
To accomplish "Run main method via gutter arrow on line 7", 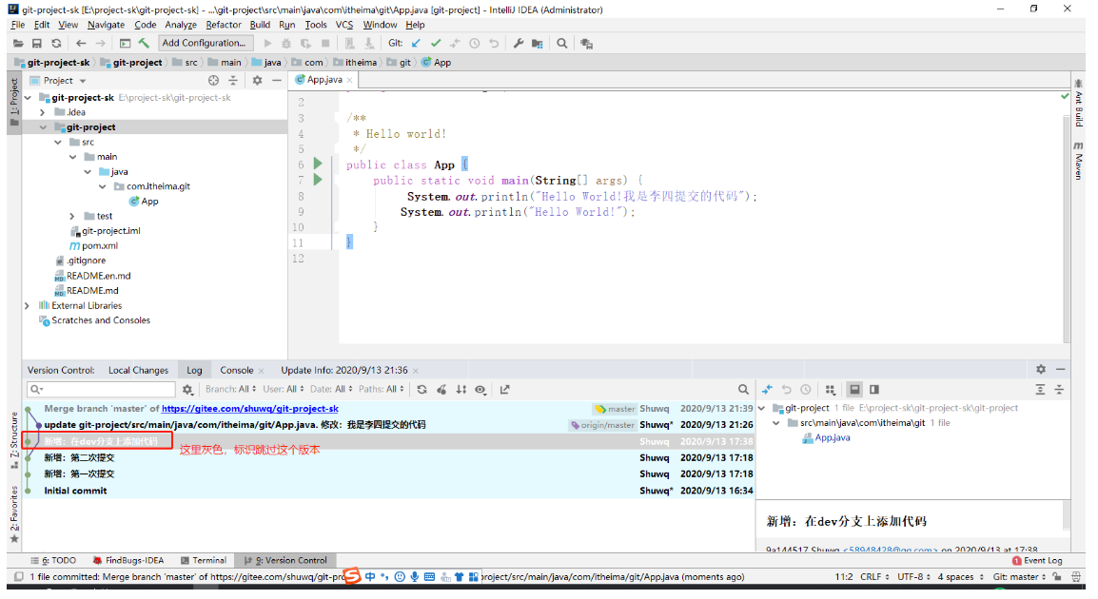I will (317, 180).
